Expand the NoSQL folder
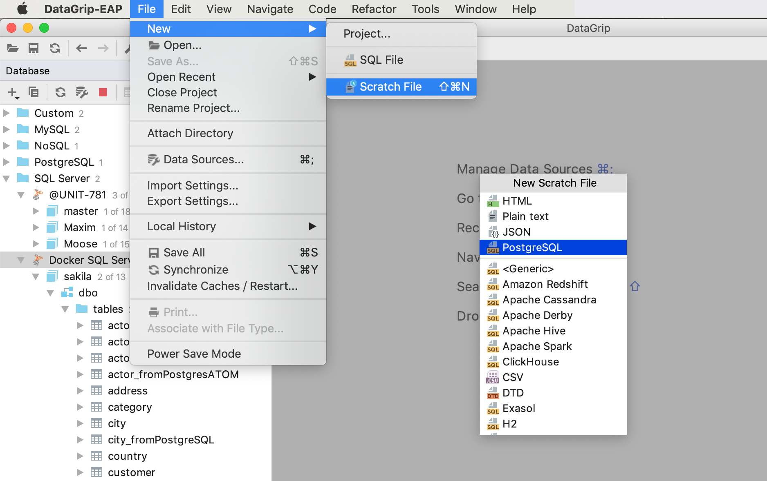Image resolution: width=767 pixels, height=481 pixels. tap(6, 146)
